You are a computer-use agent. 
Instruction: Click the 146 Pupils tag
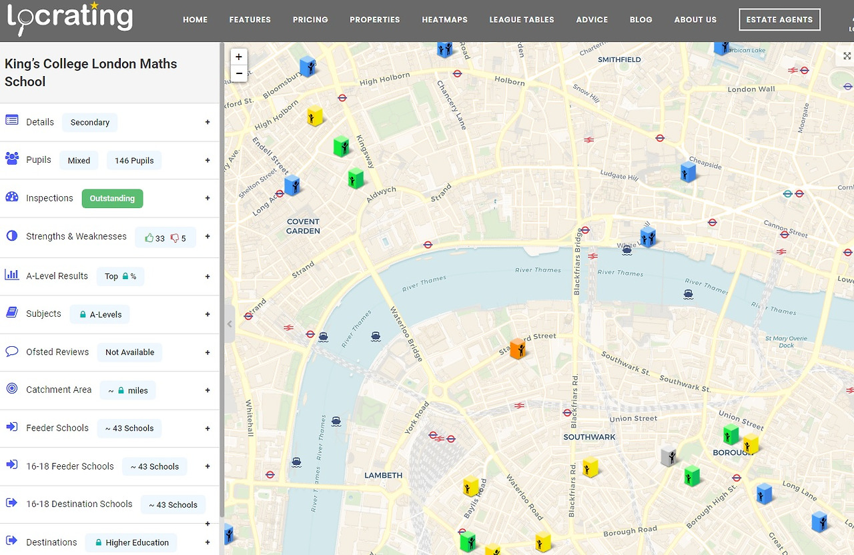(x=134, y=160)
